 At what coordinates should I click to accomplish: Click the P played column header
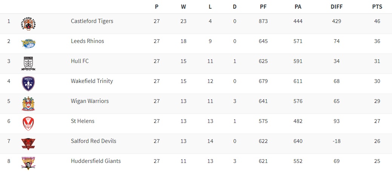(x=157, y=7)
